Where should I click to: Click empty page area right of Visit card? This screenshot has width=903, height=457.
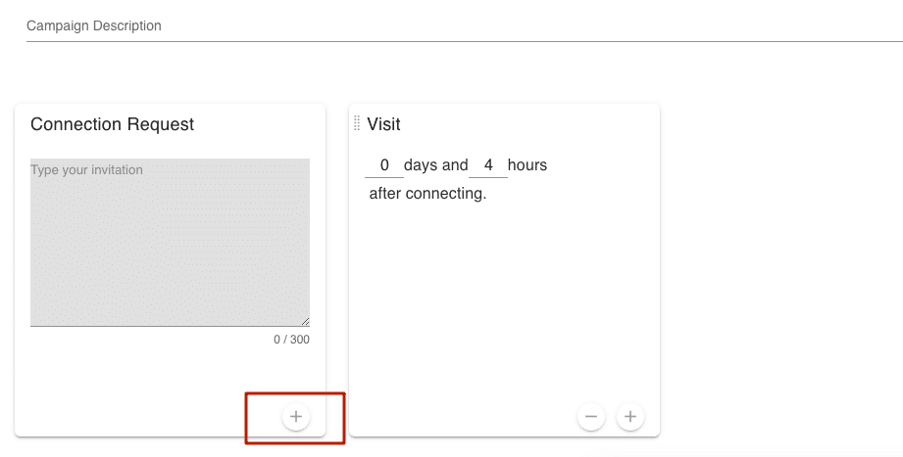780,270
